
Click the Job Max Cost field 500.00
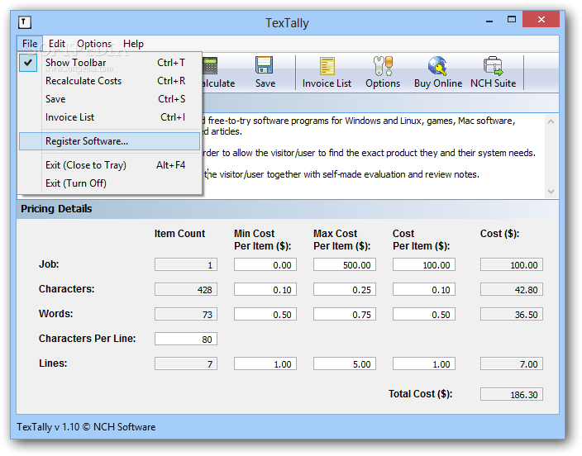(345, 265)
